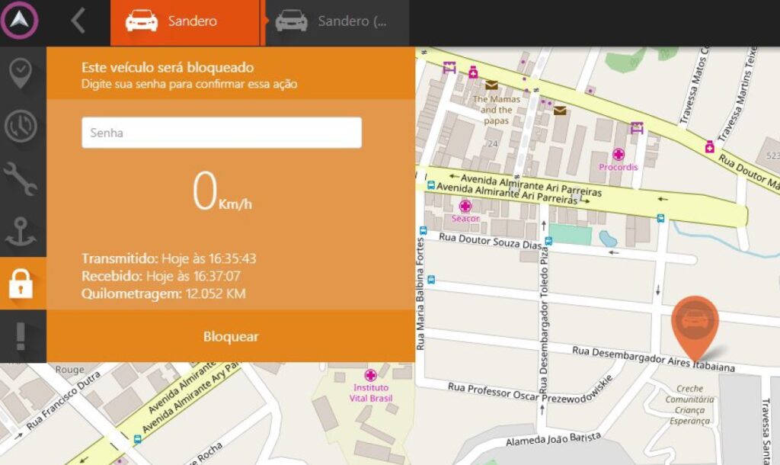
Task: Open the maintenance wrench icon
Action: 21,179
